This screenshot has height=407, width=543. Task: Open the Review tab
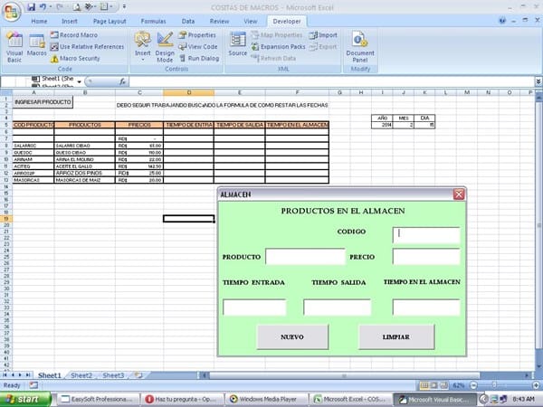click(x=219, y=21)
